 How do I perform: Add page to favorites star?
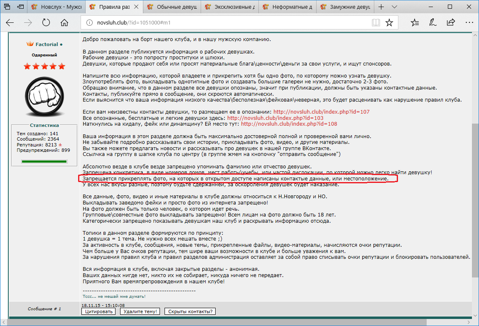pyautogui.click(x=389, y=22)
